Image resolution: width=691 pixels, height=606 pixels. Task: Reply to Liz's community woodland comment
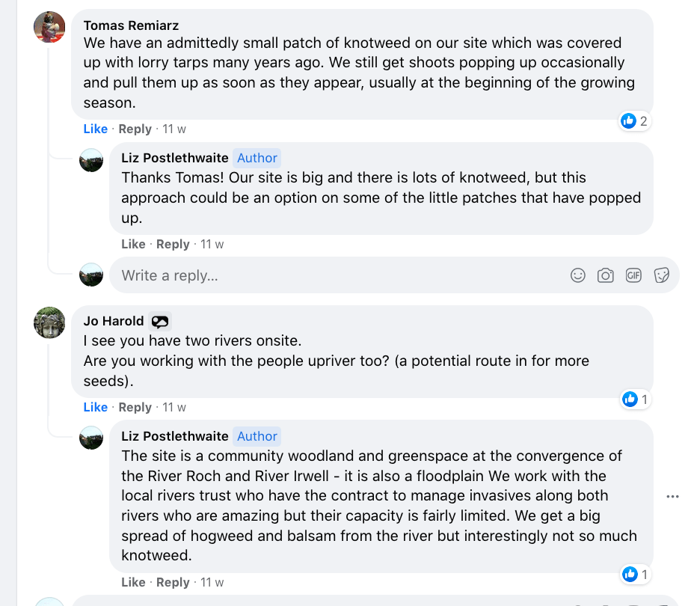click(x=173, y=582)
